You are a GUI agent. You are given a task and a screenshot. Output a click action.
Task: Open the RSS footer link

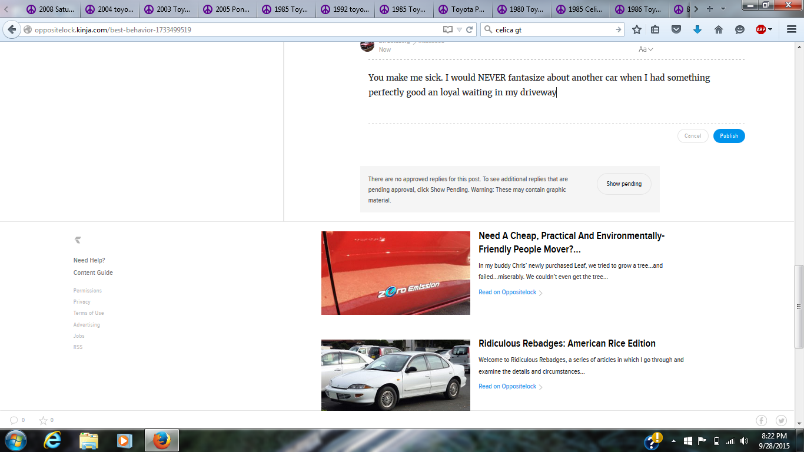pyautogui.click(x=78, y=347)
